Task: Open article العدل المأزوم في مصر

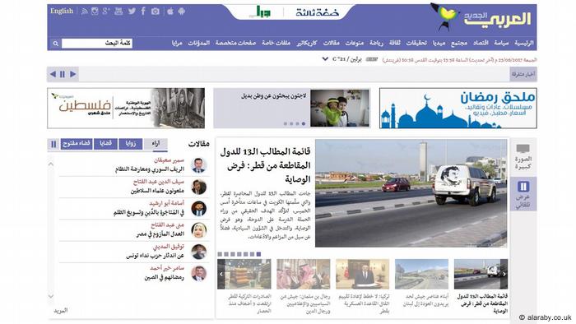Action: 160,234
